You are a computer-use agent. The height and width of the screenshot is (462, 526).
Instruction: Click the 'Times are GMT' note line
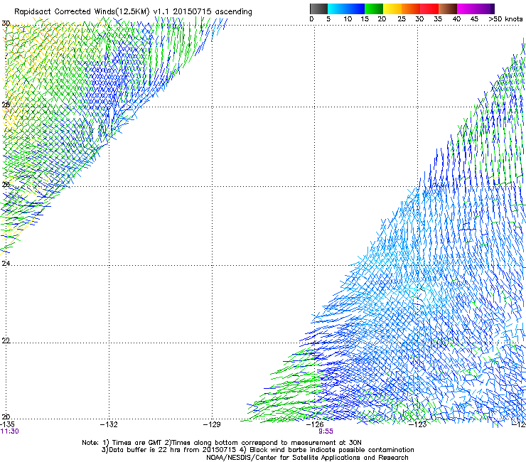pyautogui.click(x=221, y=443)
